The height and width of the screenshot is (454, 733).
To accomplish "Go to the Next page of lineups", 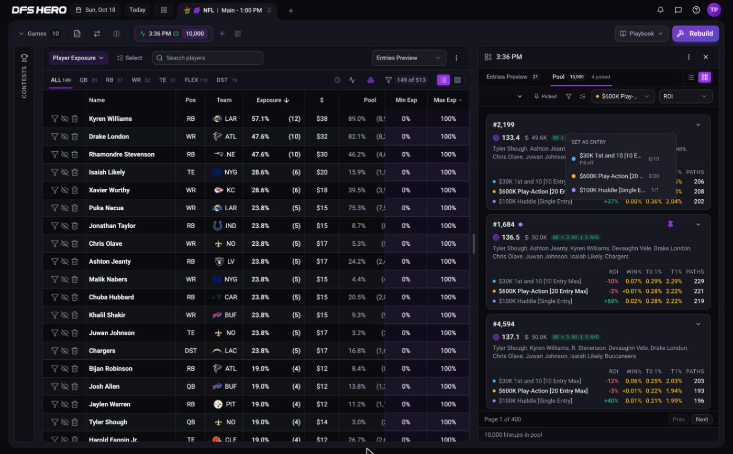I will click(x=702, y=419).
